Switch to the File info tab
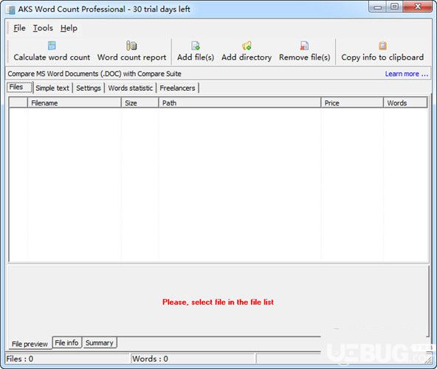The width and height of the screenshot is (437, 369). (66, 343)
